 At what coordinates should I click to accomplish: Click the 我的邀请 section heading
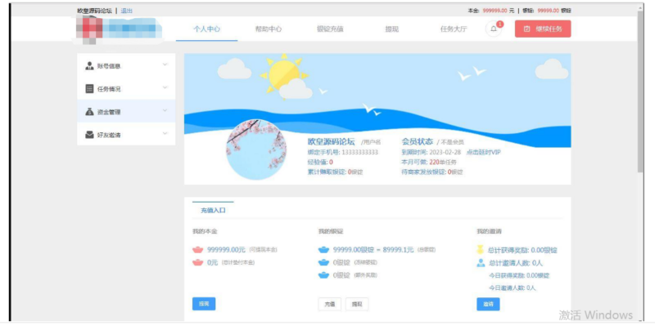(489, 231)
